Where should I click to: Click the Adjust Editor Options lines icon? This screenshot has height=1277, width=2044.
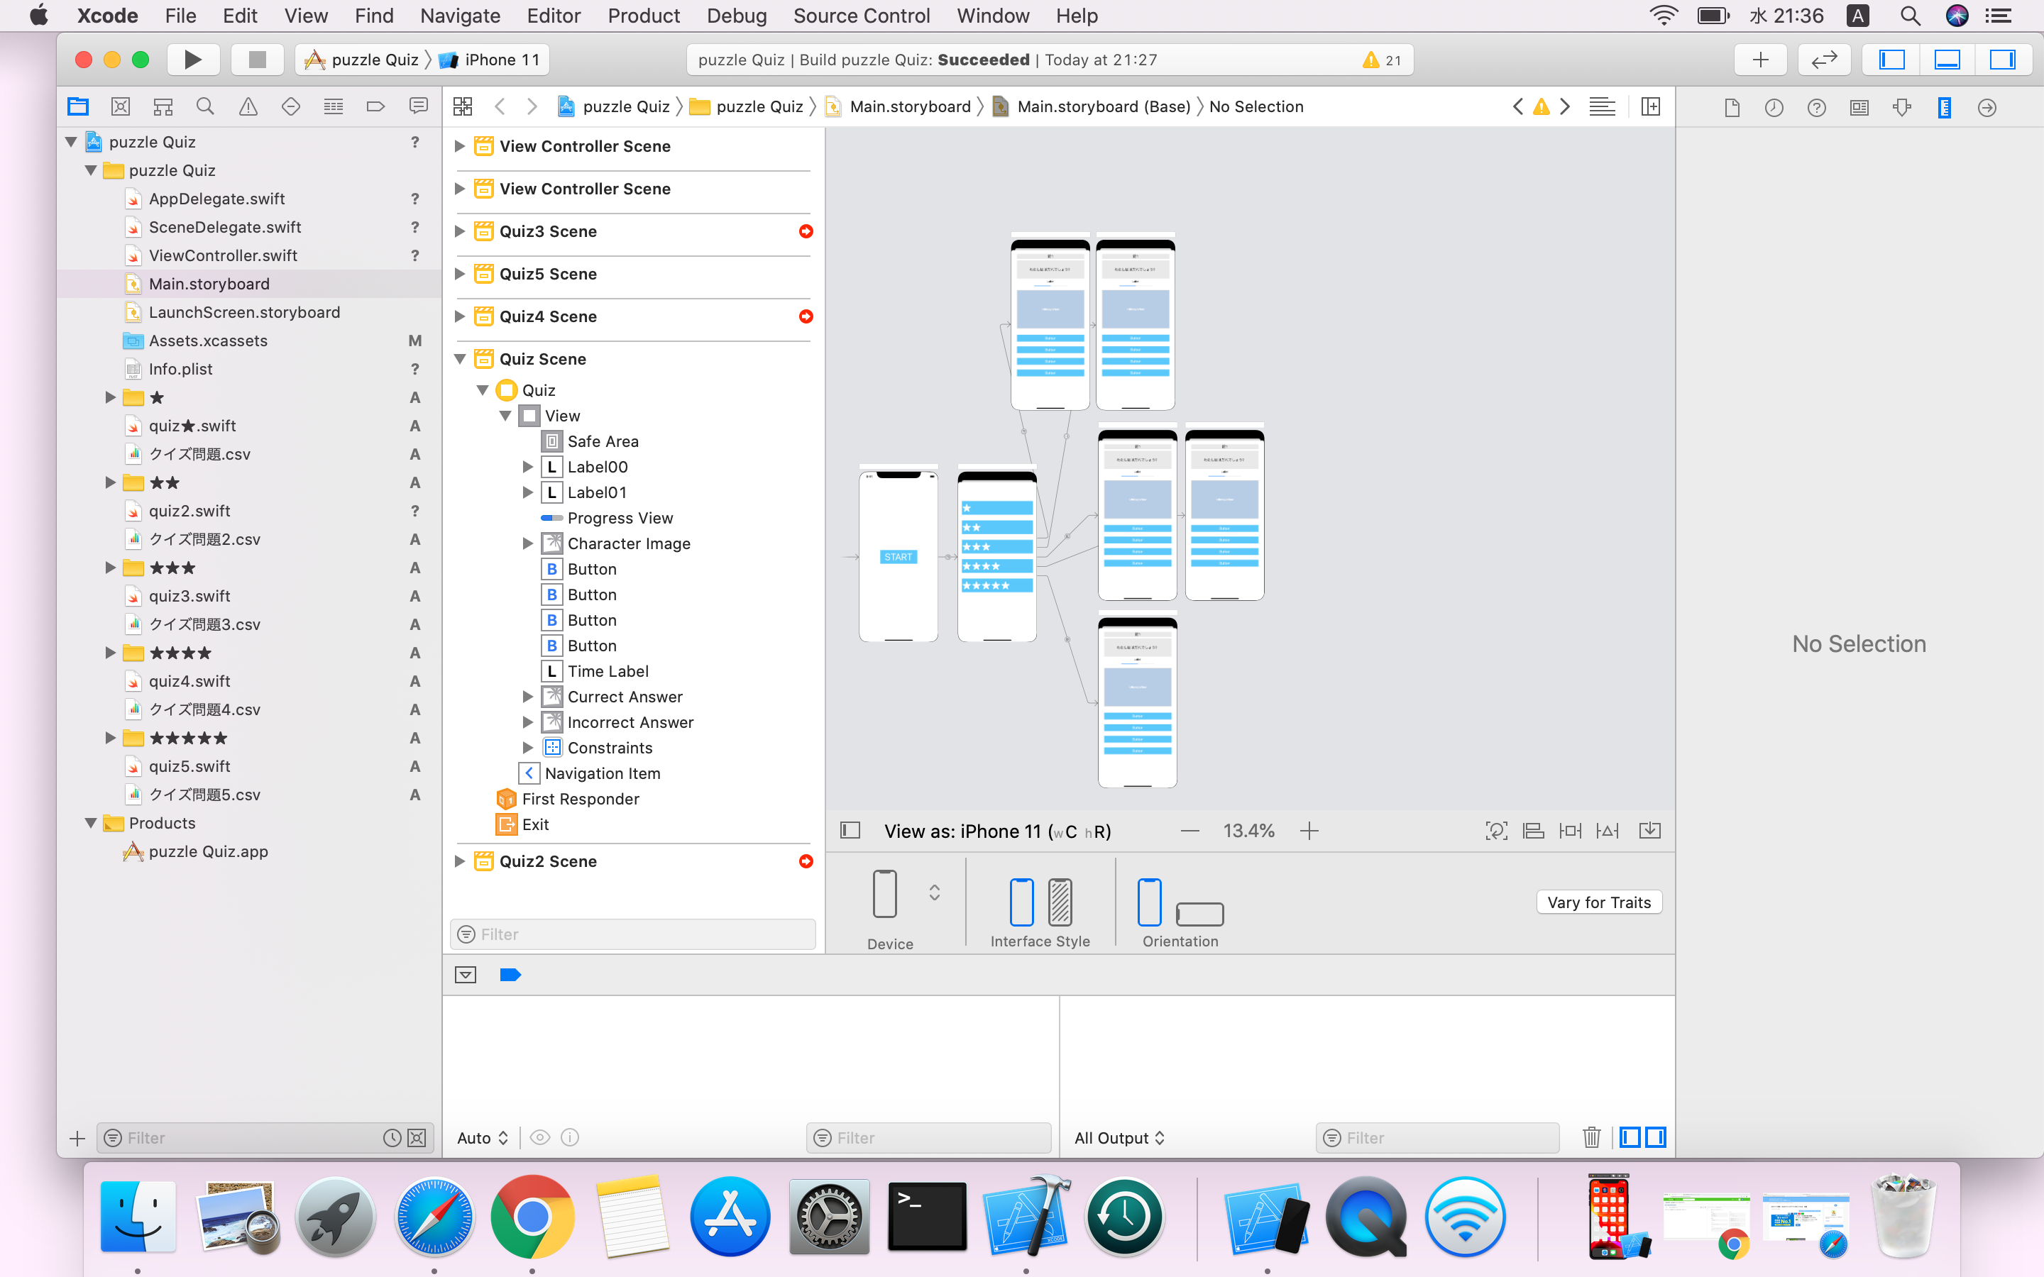[1603, 106]
